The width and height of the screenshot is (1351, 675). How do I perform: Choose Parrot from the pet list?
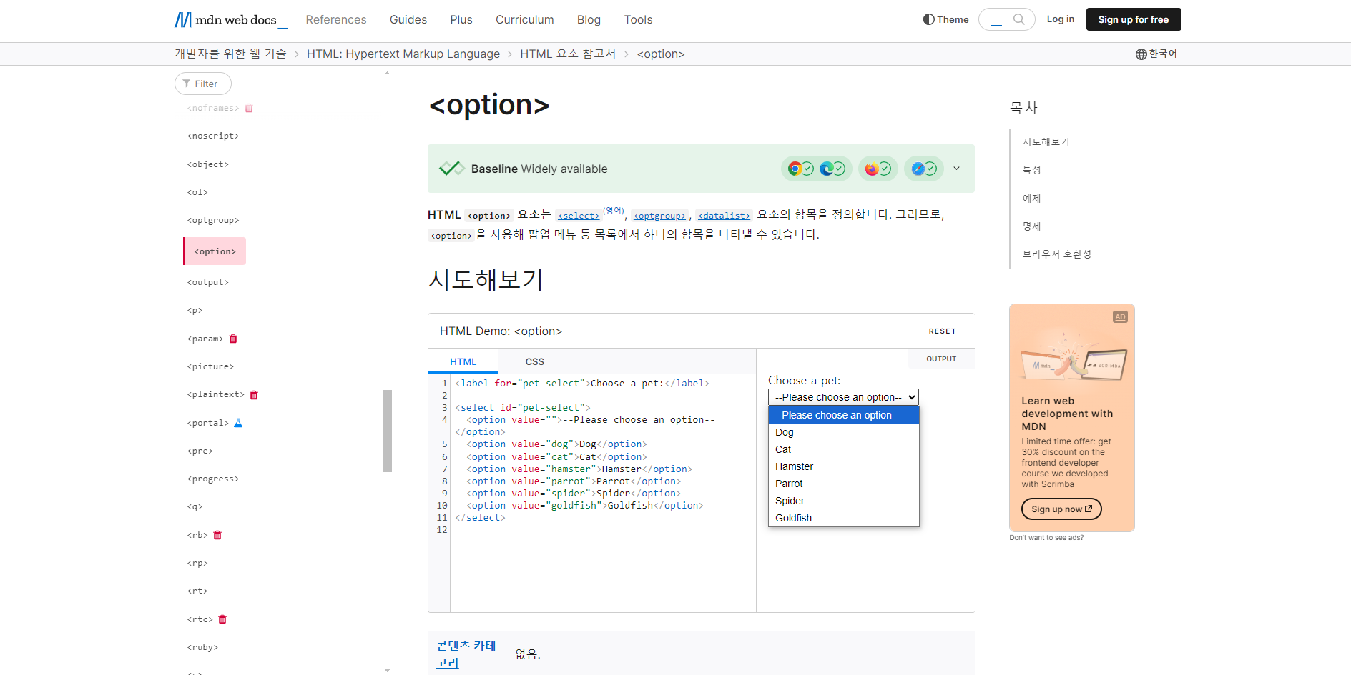click(x=843, y=484)
